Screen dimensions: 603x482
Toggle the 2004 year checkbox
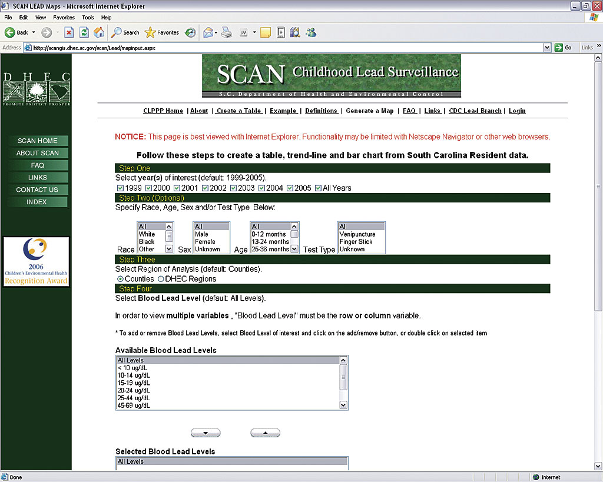pyautogui.click(x=261, y=188)
